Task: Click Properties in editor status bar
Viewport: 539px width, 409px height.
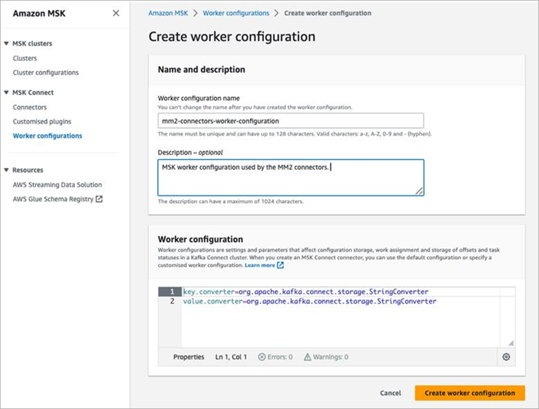Action: click(189, 357)
